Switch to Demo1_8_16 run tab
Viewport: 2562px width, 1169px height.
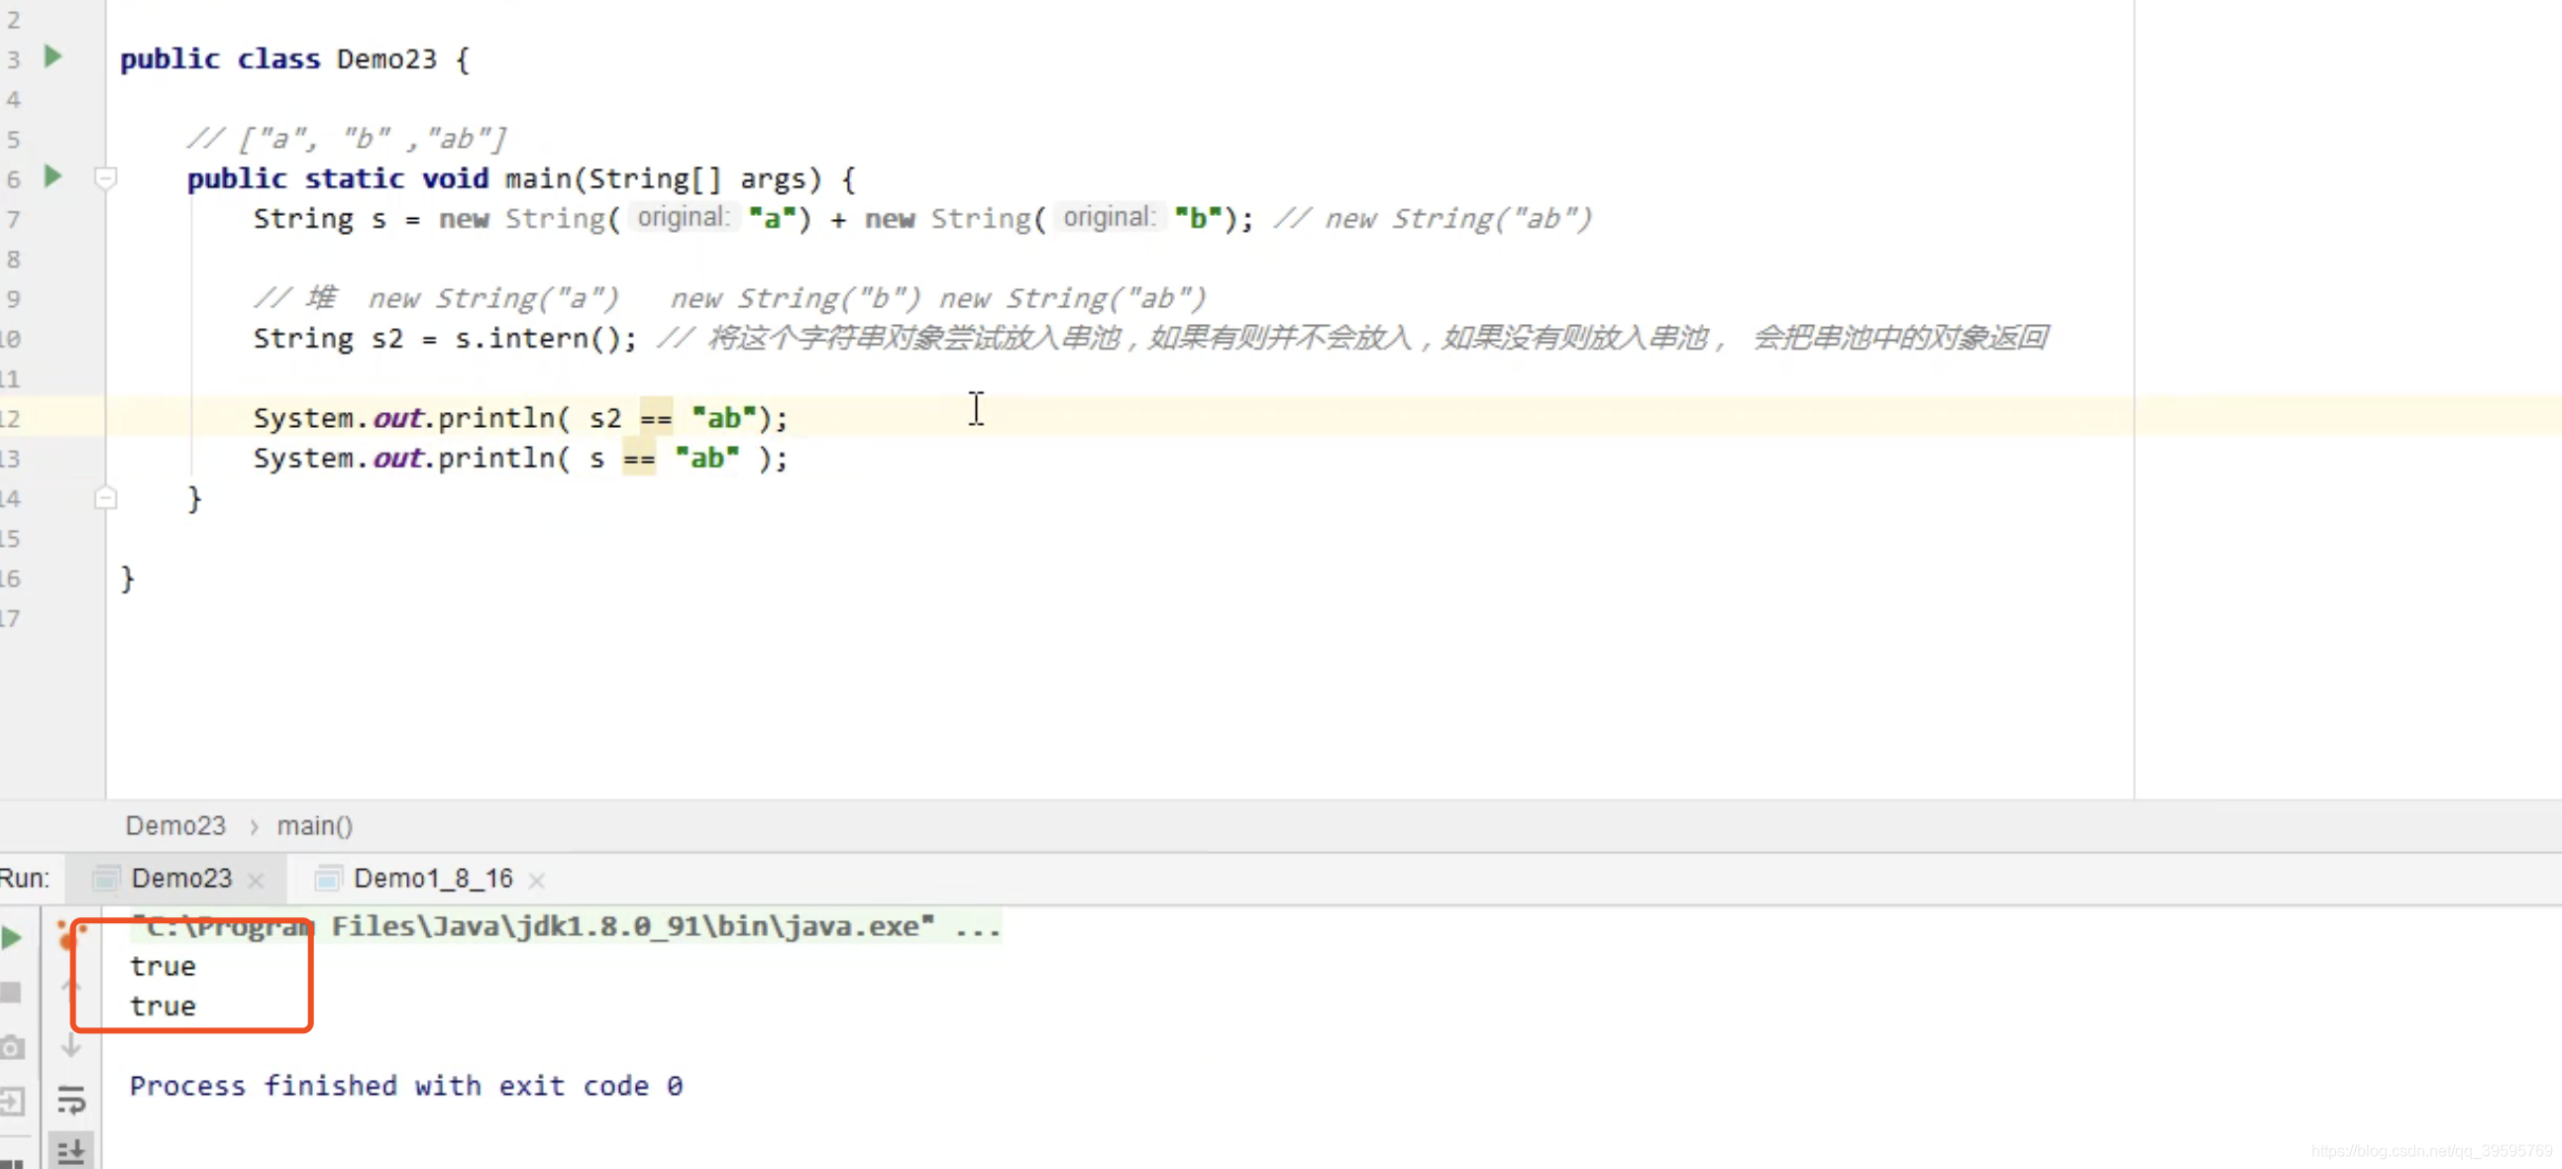(x=433, y=879)
